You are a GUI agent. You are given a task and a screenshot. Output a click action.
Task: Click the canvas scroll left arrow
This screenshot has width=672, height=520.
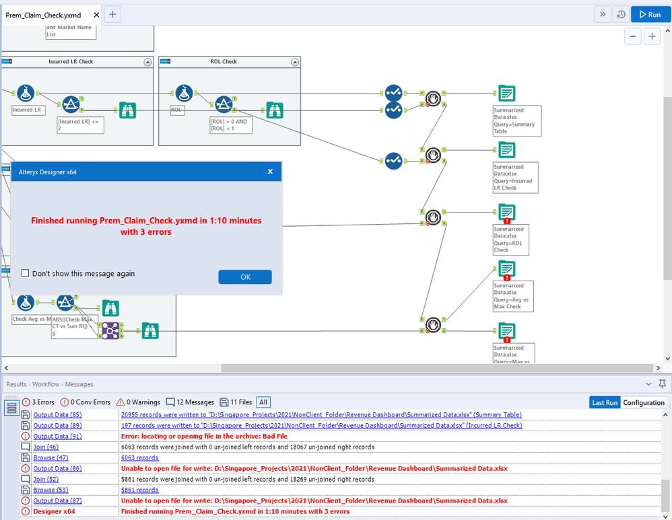(6, 368)
